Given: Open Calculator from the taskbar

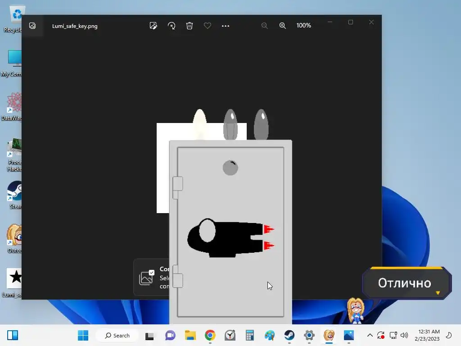Looking at the screenshot, I should [249, 335].
